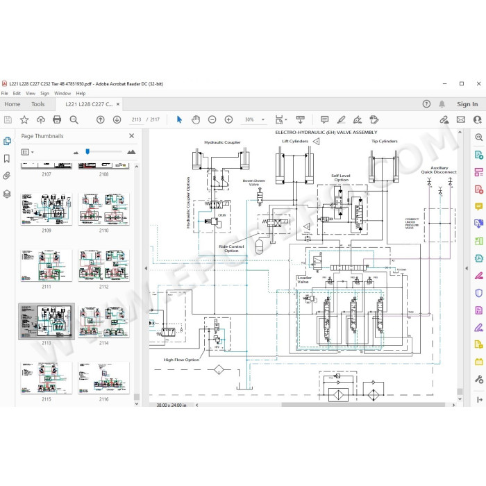The height and width of the screenshot is (486, 486).
Task: Click the thumbnail size slider handle
Action: [87, 151]
